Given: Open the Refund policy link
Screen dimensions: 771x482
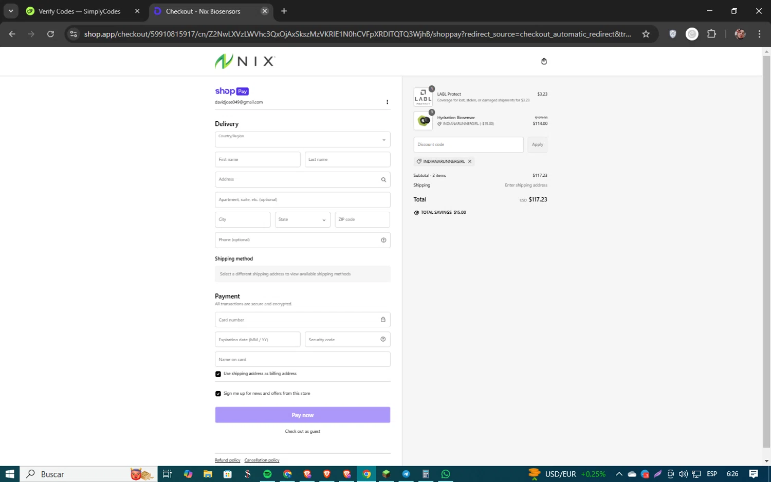Looking at the screenshot, I should click(227, 460).
